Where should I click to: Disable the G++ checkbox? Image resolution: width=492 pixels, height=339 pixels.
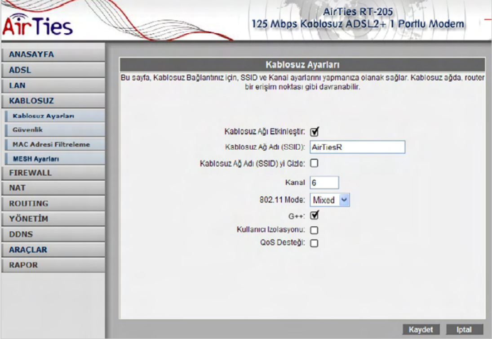[x=315, y=215]
